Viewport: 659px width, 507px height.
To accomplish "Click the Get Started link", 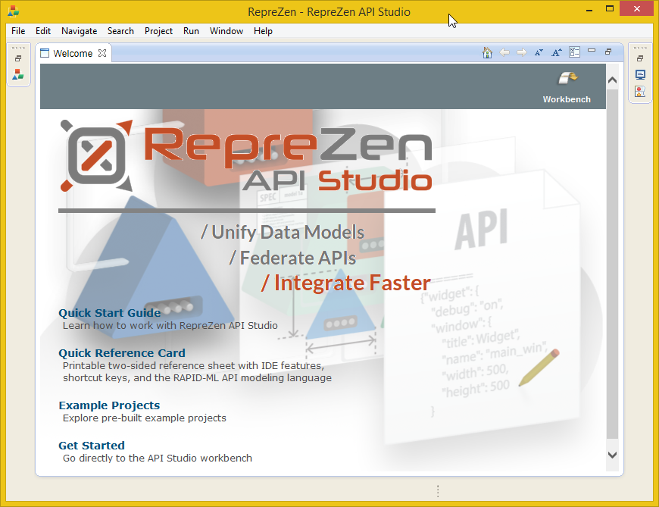I will click(x=92, y=445).
